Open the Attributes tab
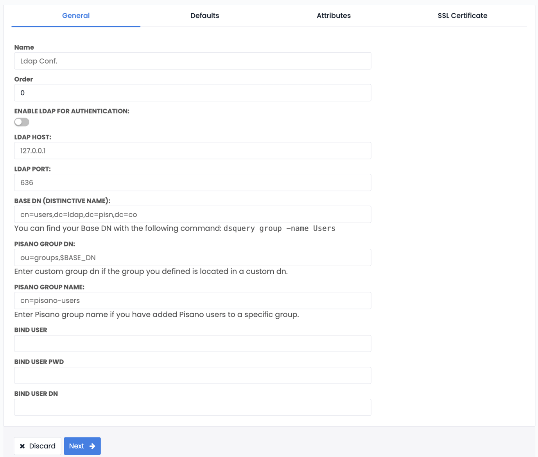This screenshot has height=457, width=538. (x=334, y=16)
